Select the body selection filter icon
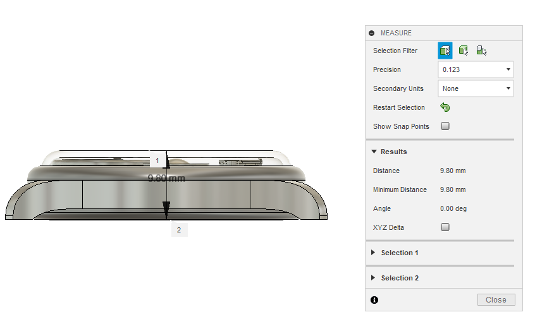This screenshot has height=324, width=535. (x=463, y=51)
